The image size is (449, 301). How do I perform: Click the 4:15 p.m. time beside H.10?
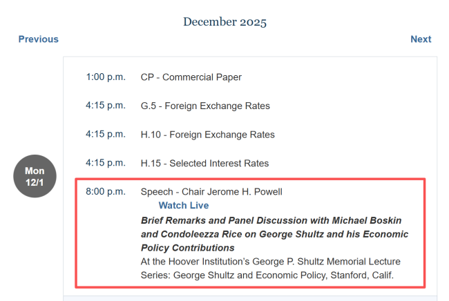click(106, 135)
